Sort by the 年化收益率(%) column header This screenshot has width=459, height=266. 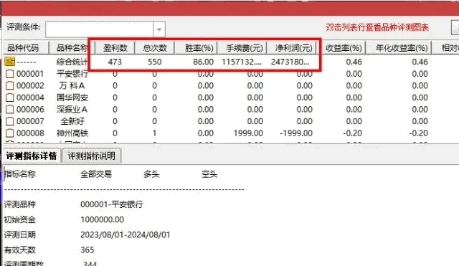coord(399,48)
